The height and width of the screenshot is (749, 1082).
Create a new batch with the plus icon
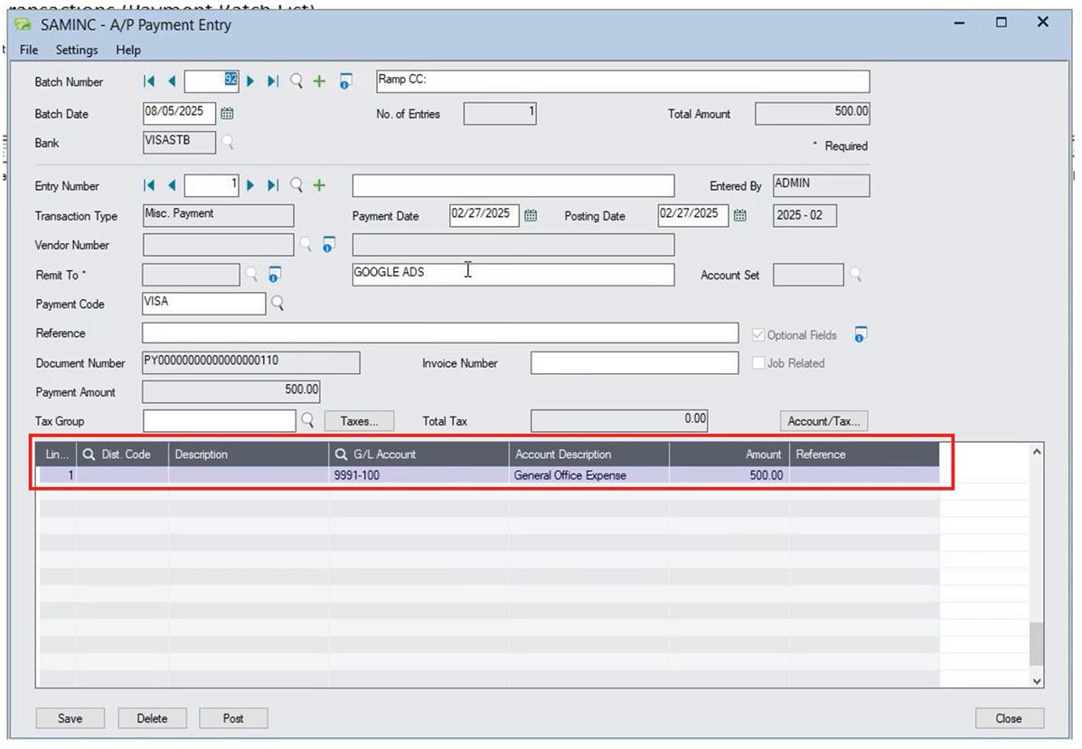(318, 81)
